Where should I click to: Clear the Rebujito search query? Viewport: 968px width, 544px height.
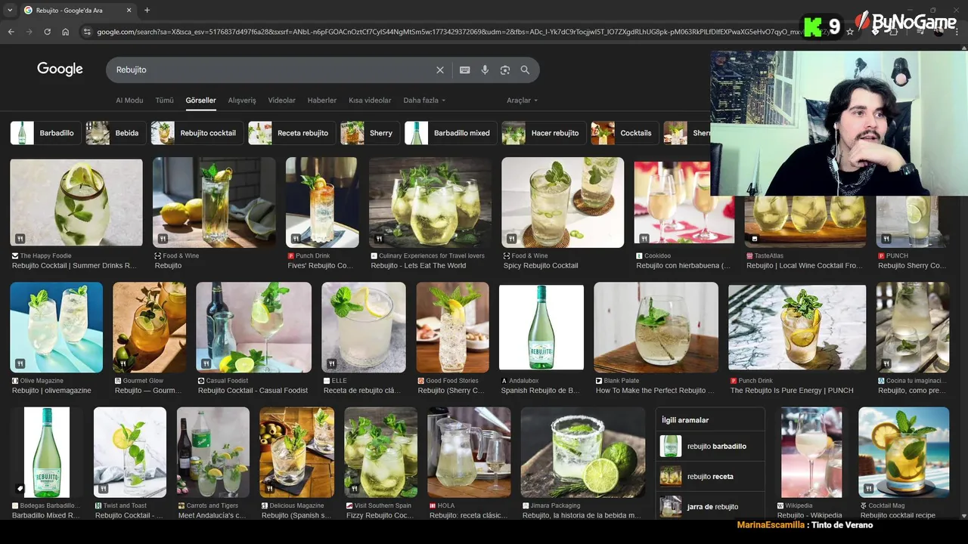[x=440, y=70]
